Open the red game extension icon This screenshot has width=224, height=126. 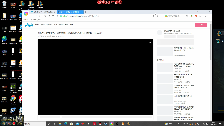coord(196,16)
